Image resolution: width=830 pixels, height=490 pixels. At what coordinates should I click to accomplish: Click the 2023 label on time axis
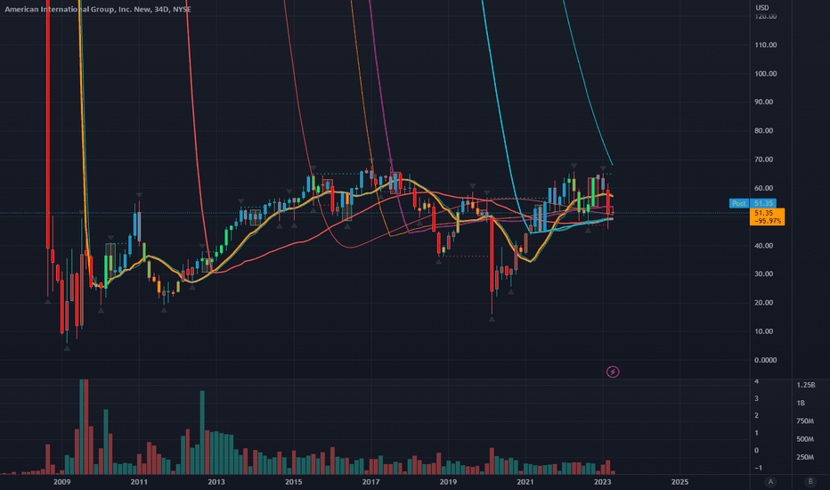click(x=602, y=481)
